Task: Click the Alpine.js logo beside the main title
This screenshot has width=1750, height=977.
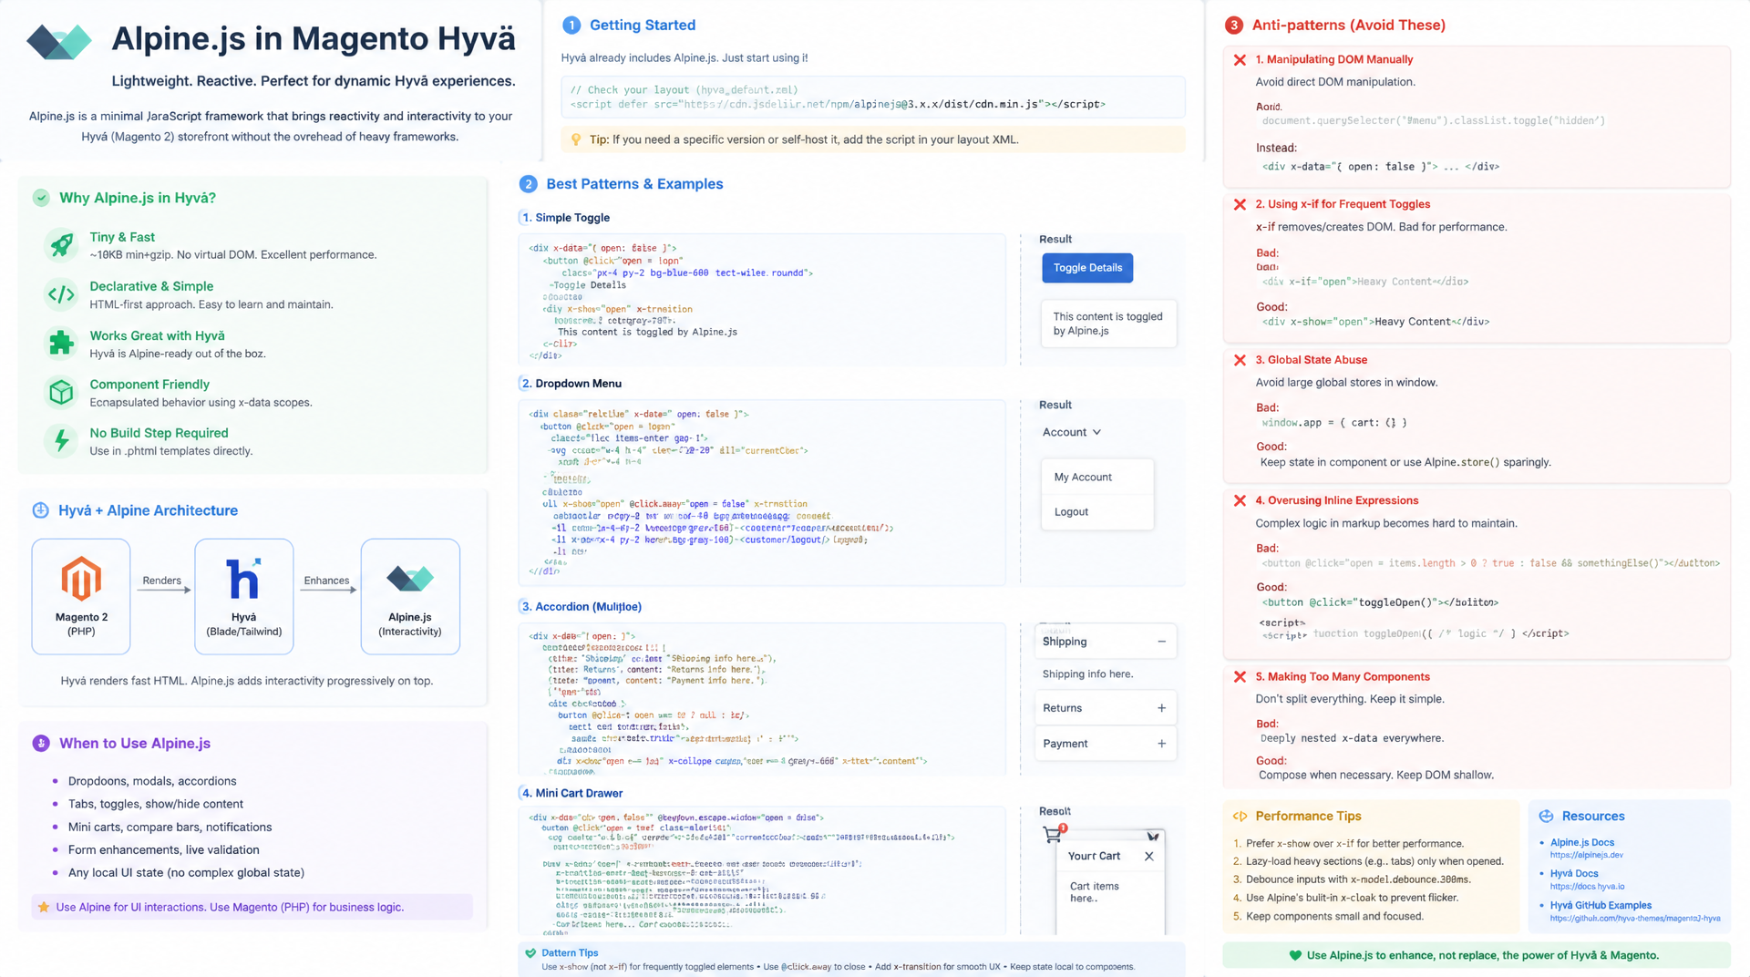Action: pyautogui.click(x=59, y=41)
